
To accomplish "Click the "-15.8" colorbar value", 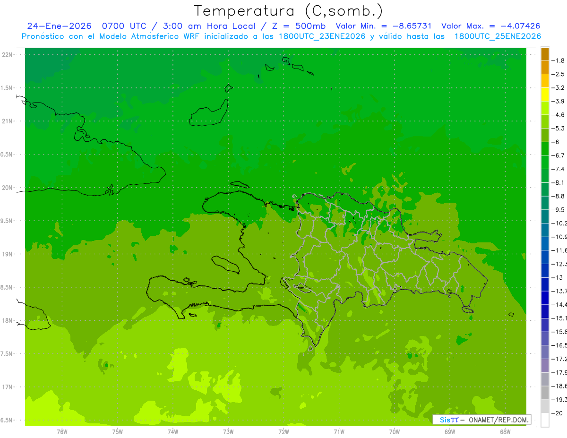I will (559, 332).
